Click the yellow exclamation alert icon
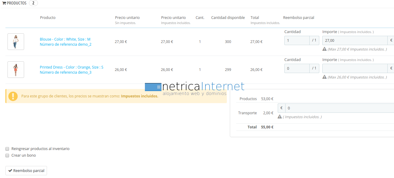The width and height of the screenshot is (394, 178). [13, 96]
